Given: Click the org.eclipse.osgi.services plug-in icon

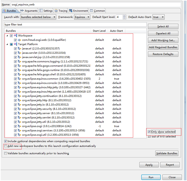Looking at the screenshot, I should (x=19, y=130).
